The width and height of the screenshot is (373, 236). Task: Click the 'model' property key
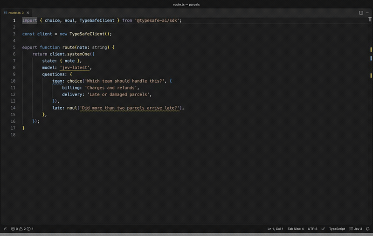point(48,68)
